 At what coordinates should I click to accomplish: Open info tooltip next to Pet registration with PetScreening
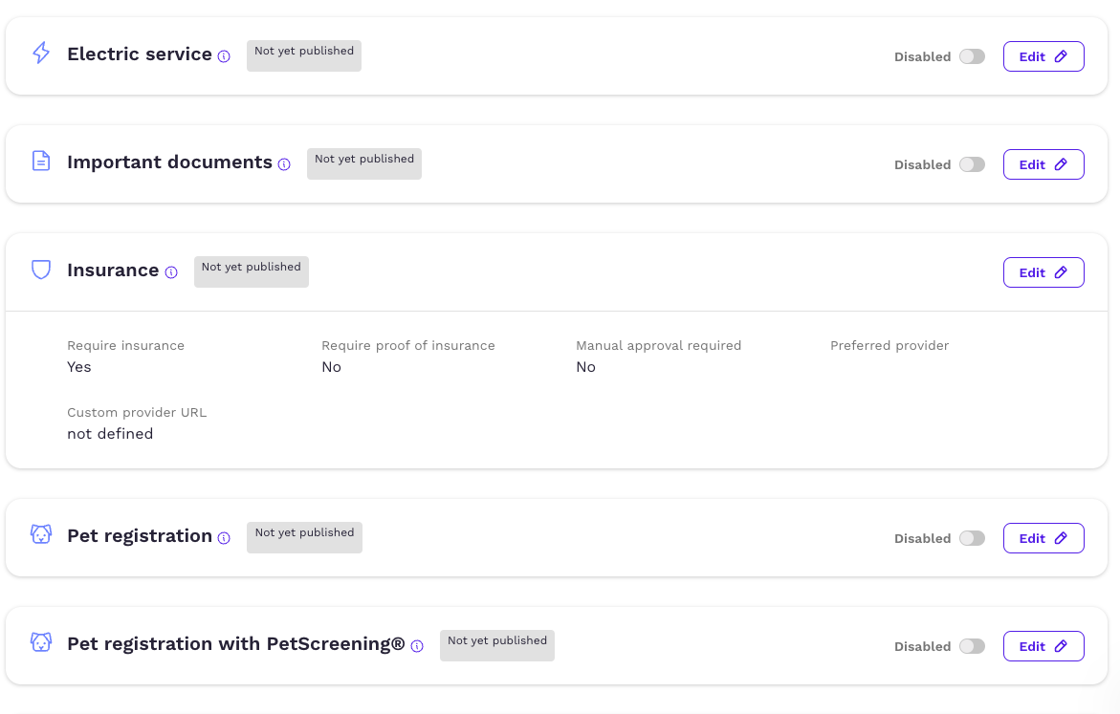click(x=417, y=646)
